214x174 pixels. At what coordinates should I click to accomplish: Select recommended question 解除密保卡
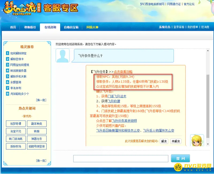[x=17, y=59]
